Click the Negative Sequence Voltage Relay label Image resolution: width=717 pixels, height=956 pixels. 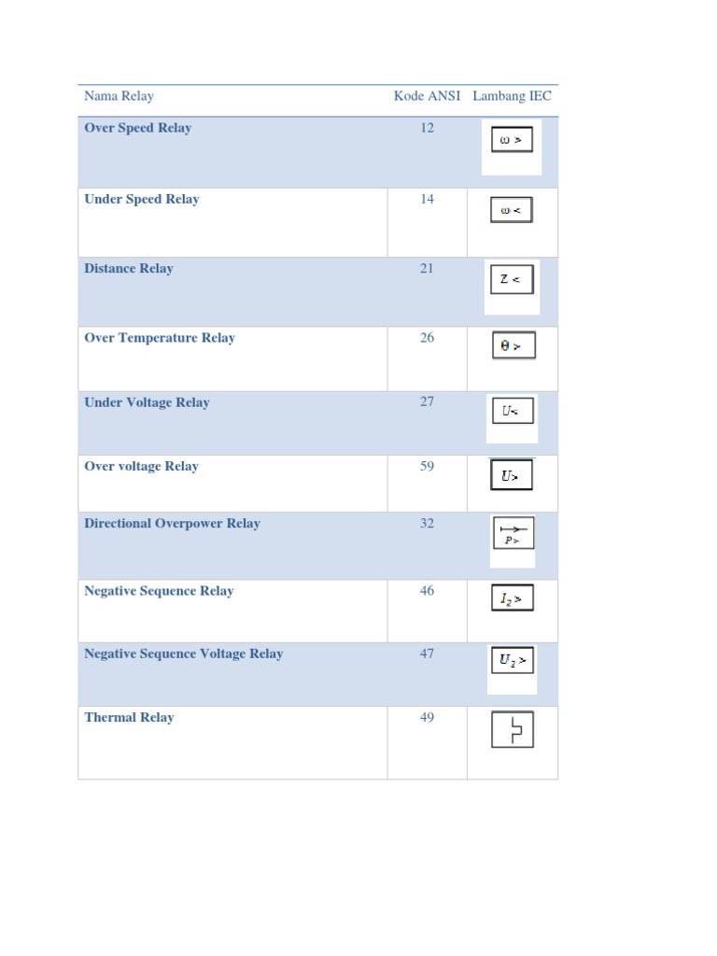pyautogui.click(x=183, y=654)
